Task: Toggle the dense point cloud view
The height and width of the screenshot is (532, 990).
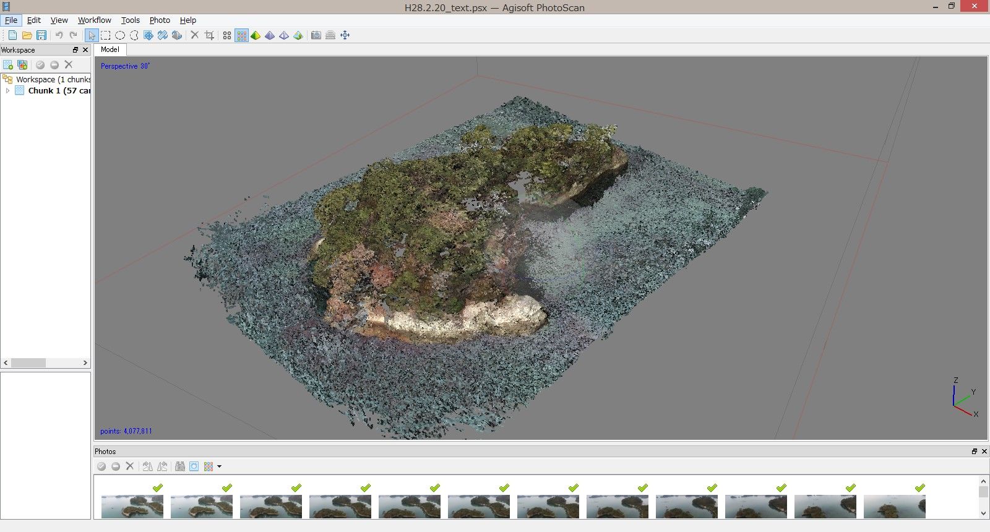Action: tap(241, 35)
